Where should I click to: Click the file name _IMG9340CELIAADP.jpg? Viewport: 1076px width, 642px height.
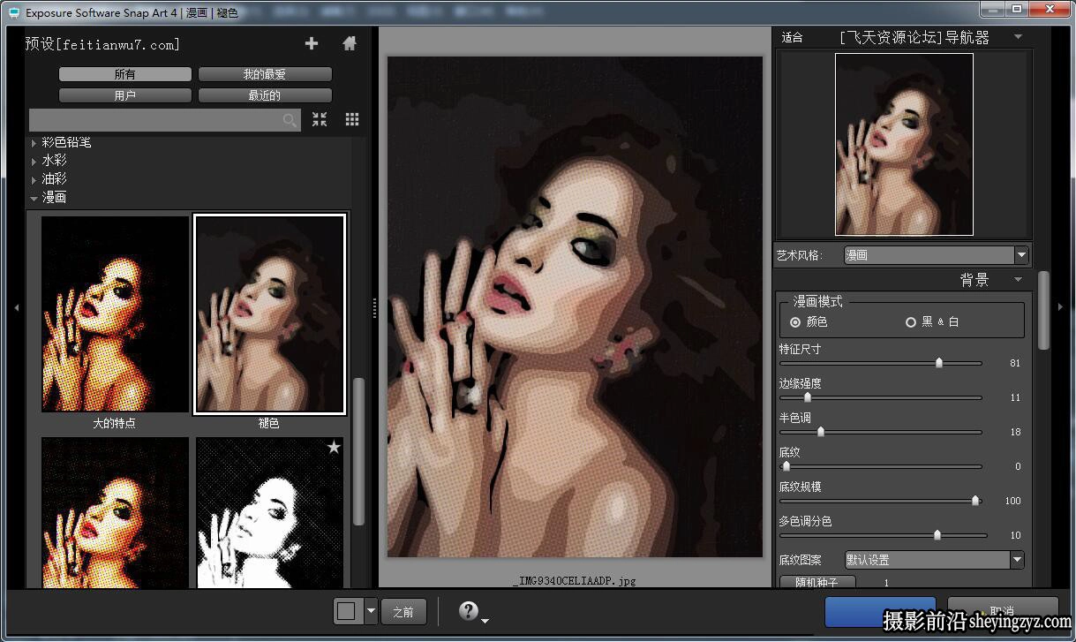tap(574, 581)
